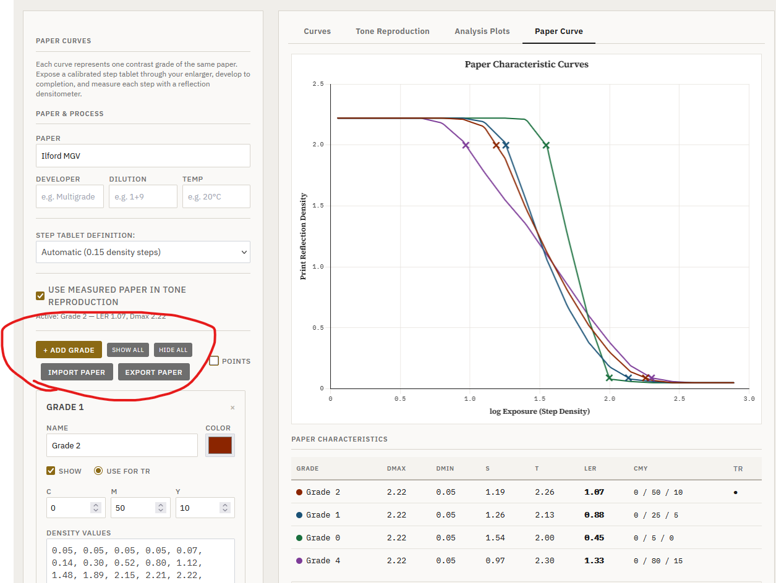Click the Grade 2 color dot in table
Image resolution: width=776 pixels, height=583 pixels.
pyautogui.click(x=299, y=492)
